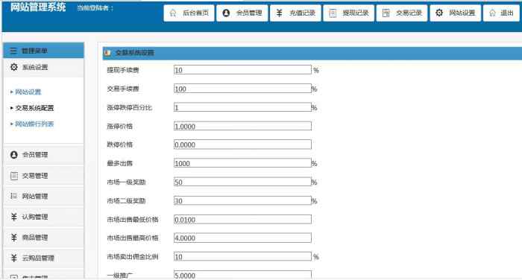Click the 涨停跌停百分比 input field
Image resolution: width=522 pixels, height=280 pixels.
[x=242, y=107]
